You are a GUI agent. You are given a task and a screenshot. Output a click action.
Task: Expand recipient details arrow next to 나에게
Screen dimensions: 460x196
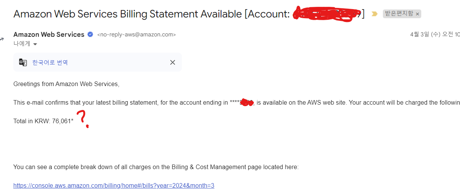35,44
